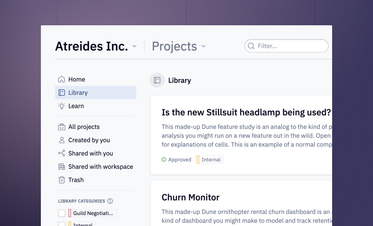373x226 pixels.
Task: Open the Churn Monitor project
Action: (190, 197)
